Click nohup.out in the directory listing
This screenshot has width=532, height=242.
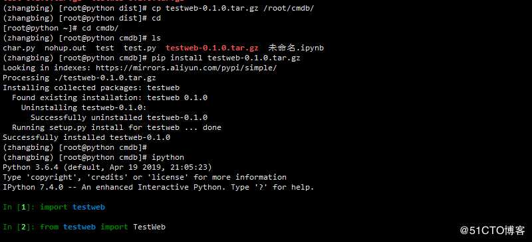[x=65, y=48]
